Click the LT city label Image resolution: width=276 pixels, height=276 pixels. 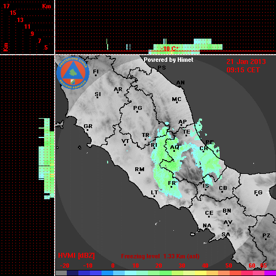[x=155, y=193]
